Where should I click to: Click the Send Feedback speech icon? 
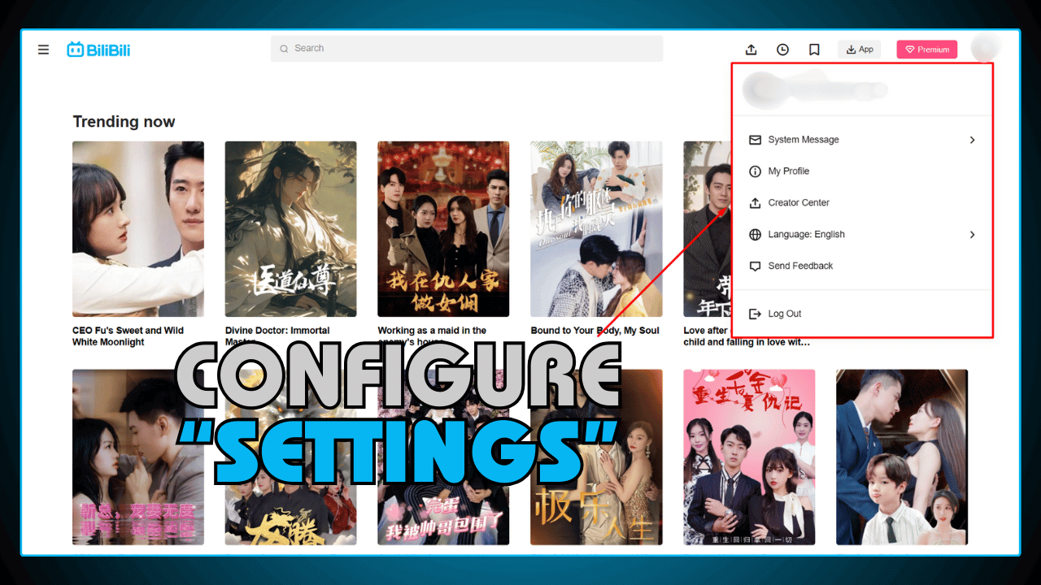click(x=755, y=266)
